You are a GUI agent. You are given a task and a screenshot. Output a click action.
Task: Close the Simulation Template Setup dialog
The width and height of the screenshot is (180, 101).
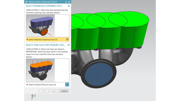(69, 2)
